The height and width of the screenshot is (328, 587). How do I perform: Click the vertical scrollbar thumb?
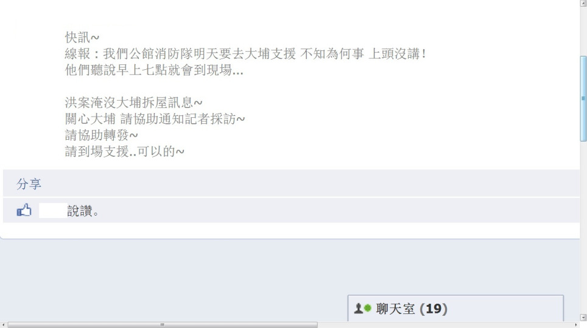coord(583,98)
